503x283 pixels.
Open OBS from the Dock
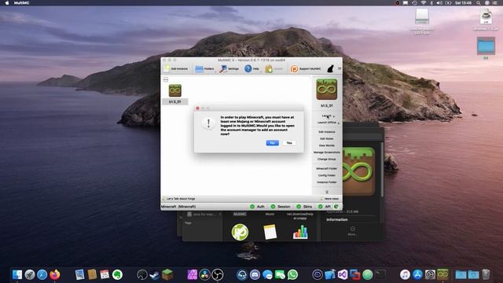(218, 274)
